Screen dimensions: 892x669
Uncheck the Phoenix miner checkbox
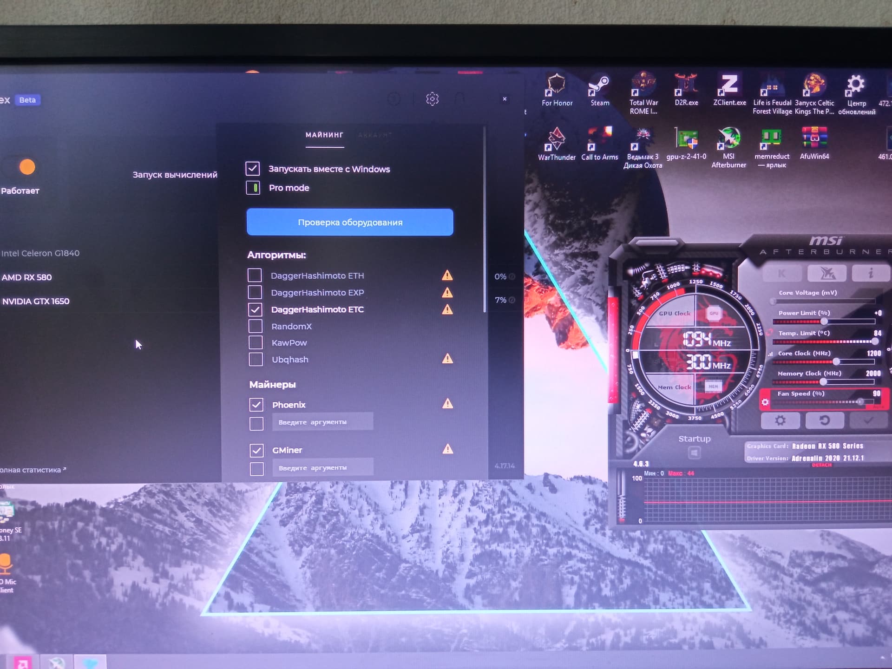[x=256, y=405]
